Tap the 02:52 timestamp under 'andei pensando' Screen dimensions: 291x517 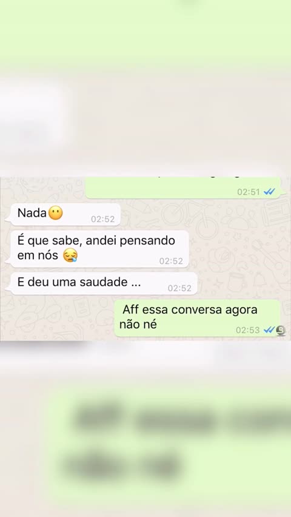point(171,261)
